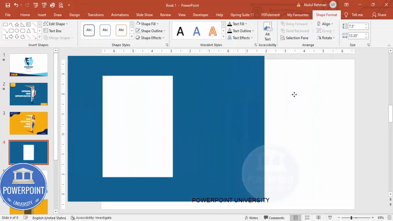Collapse the ribbon
The image size is (393, 221).
click(389, 45)
